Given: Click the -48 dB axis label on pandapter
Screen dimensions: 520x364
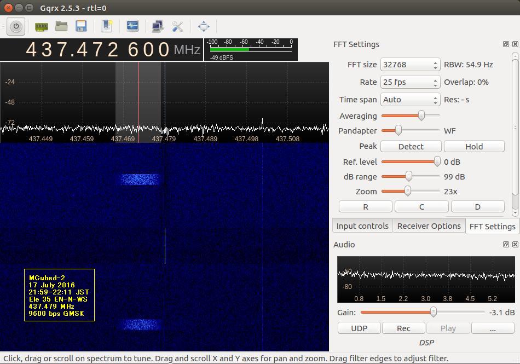Looking at the screenshot, I should [10, 102].
